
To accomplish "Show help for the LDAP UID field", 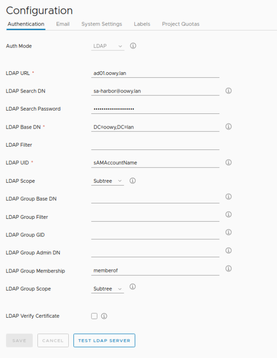I will click(228, 162).
